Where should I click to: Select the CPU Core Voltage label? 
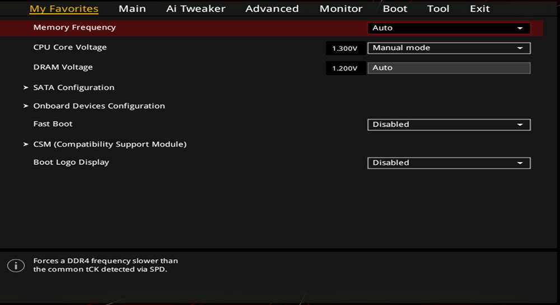pyautogui.click(x=70, y=47)
